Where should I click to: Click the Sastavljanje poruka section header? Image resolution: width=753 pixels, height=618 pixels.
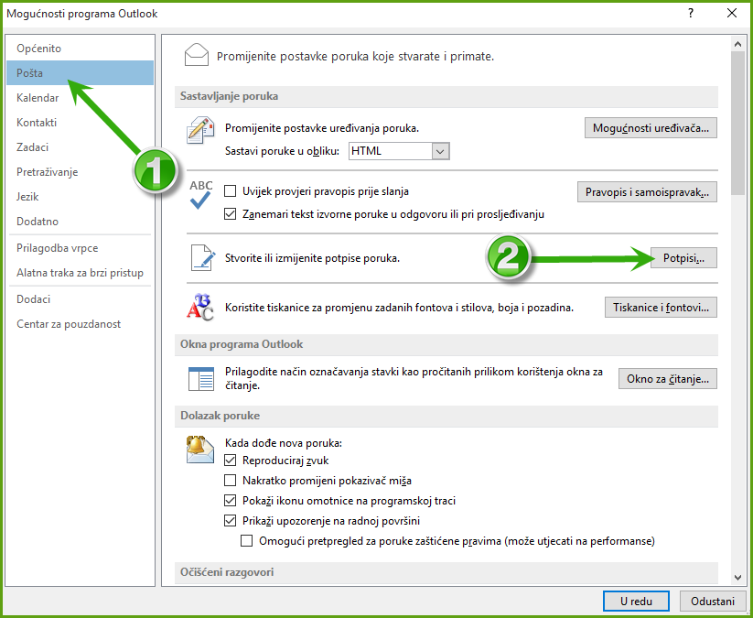tap(446, 96)
